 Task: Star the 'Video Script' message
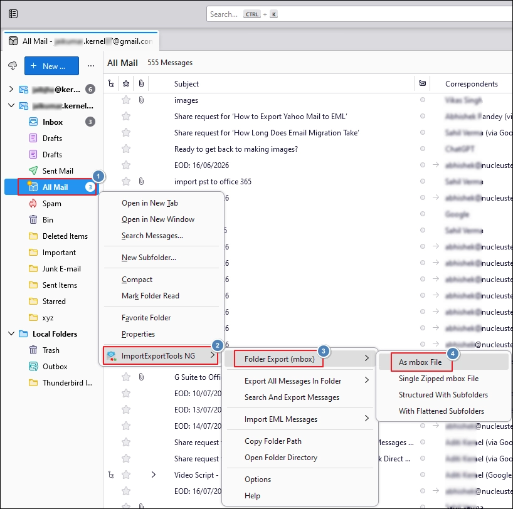[x=126, y=475]
